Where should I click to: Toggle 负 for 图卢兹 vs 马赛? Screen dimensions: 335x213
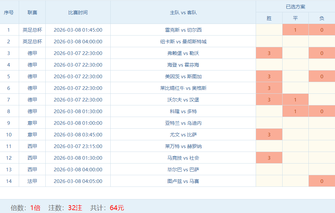[x=321, y=181]
